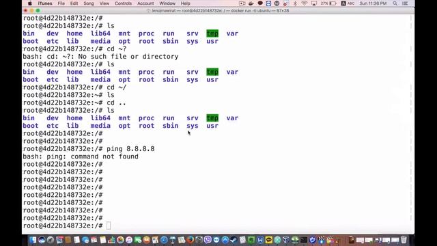Click the Bluetooth status icon
Viewport: 437px width, 246px height.
point(295,3)
